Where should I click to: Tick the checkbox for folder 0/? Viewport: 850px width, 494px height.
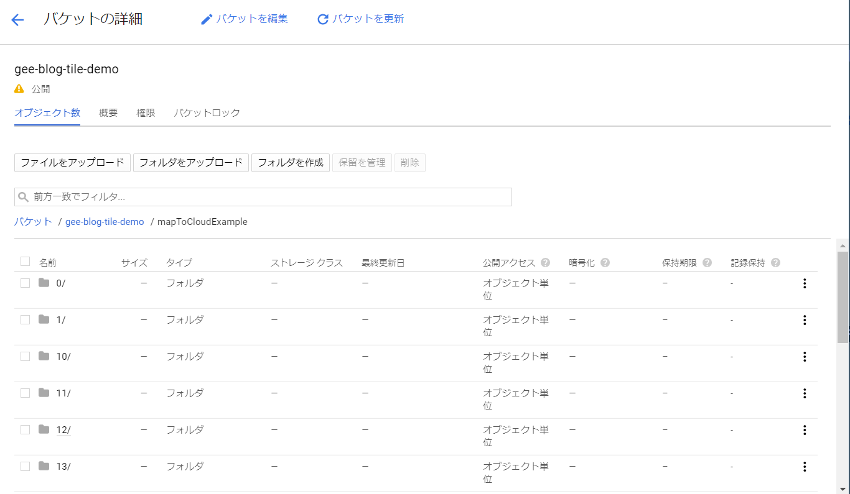pyautogui.click(x=25, y=283)
